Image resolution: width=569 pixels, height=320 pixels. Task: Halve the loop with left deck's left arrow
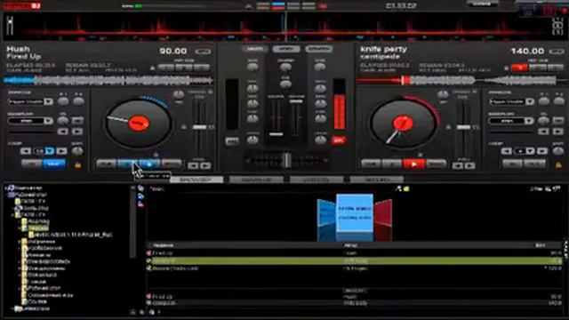pos(26,151)
